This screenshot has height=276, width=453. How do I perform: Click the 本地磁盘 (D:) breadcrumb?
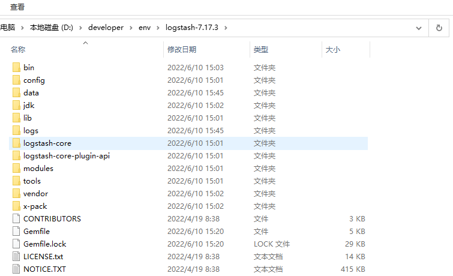[52, 28]
